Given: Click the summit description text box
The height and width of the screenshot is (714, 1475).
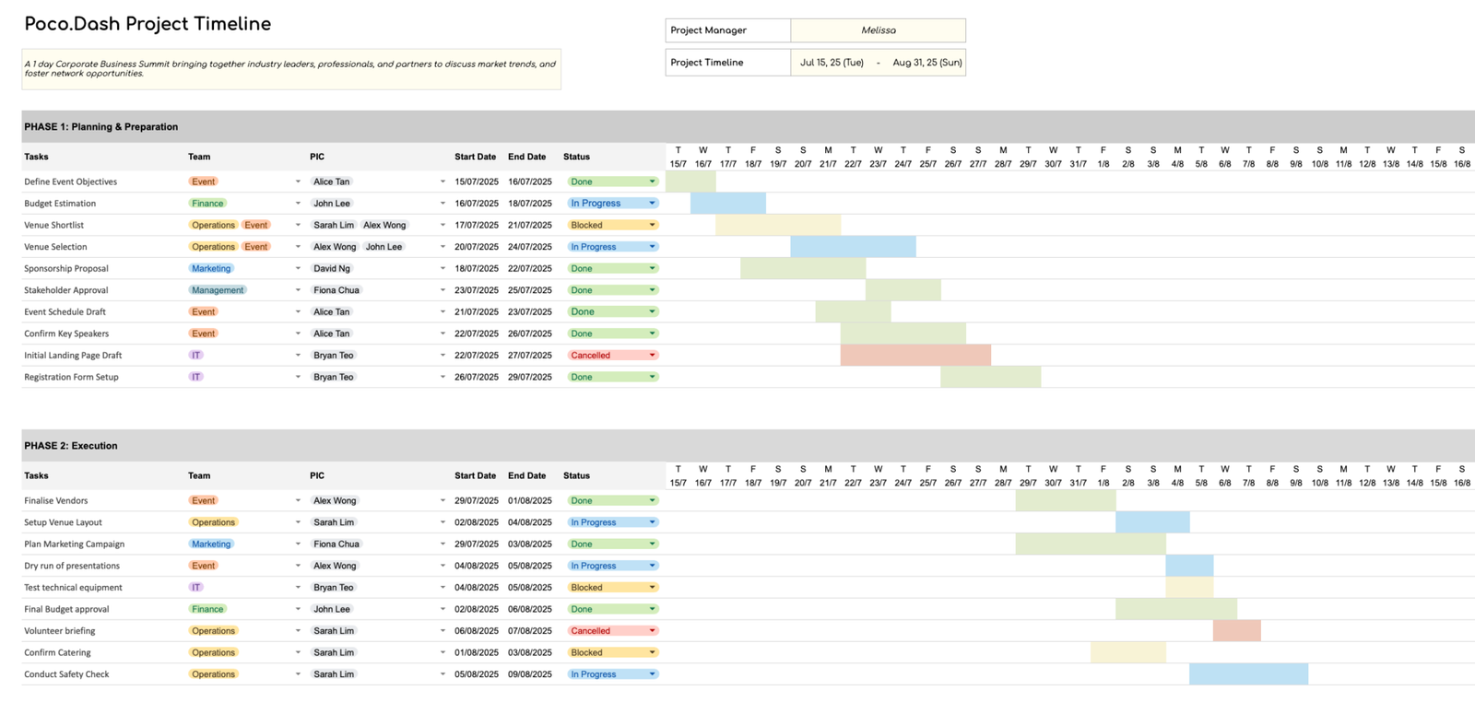Looking at the screenshot, I should point(291,69).
